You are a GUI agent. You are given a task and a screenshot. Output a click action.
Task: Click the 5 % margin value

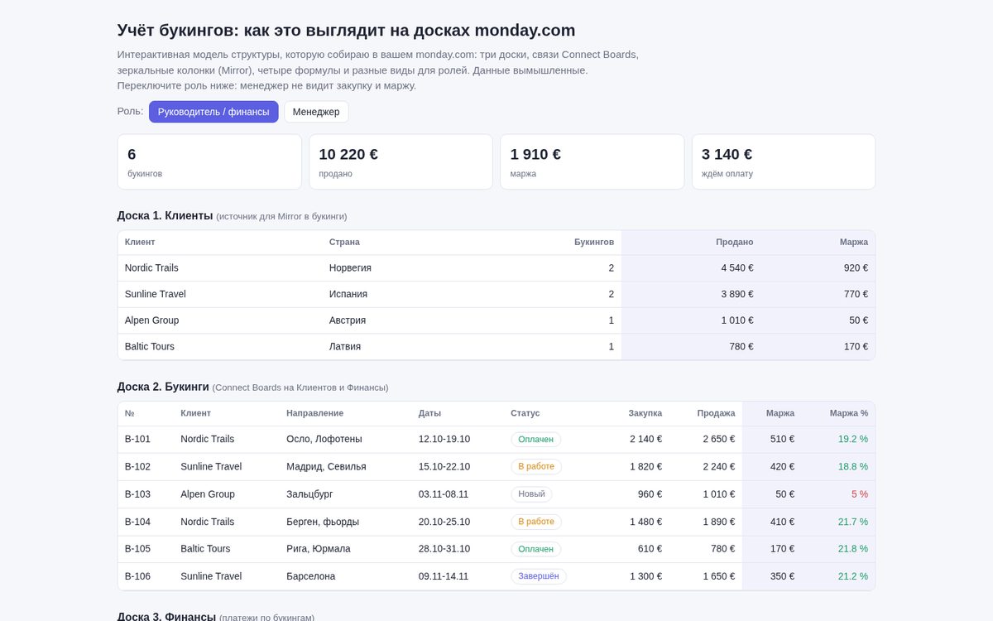pos(860,494)
